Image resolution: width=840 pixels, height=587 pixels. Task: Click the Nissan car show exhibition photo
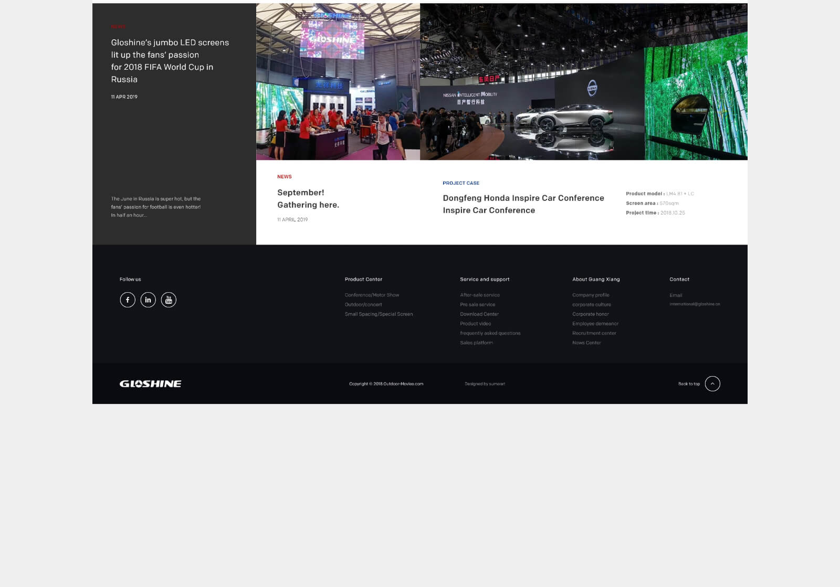(x=583, y=81)
